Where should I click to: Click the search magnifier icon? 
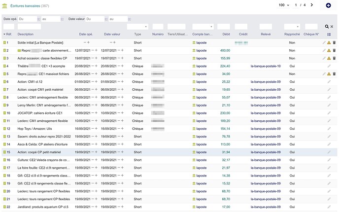pos(327,27)
